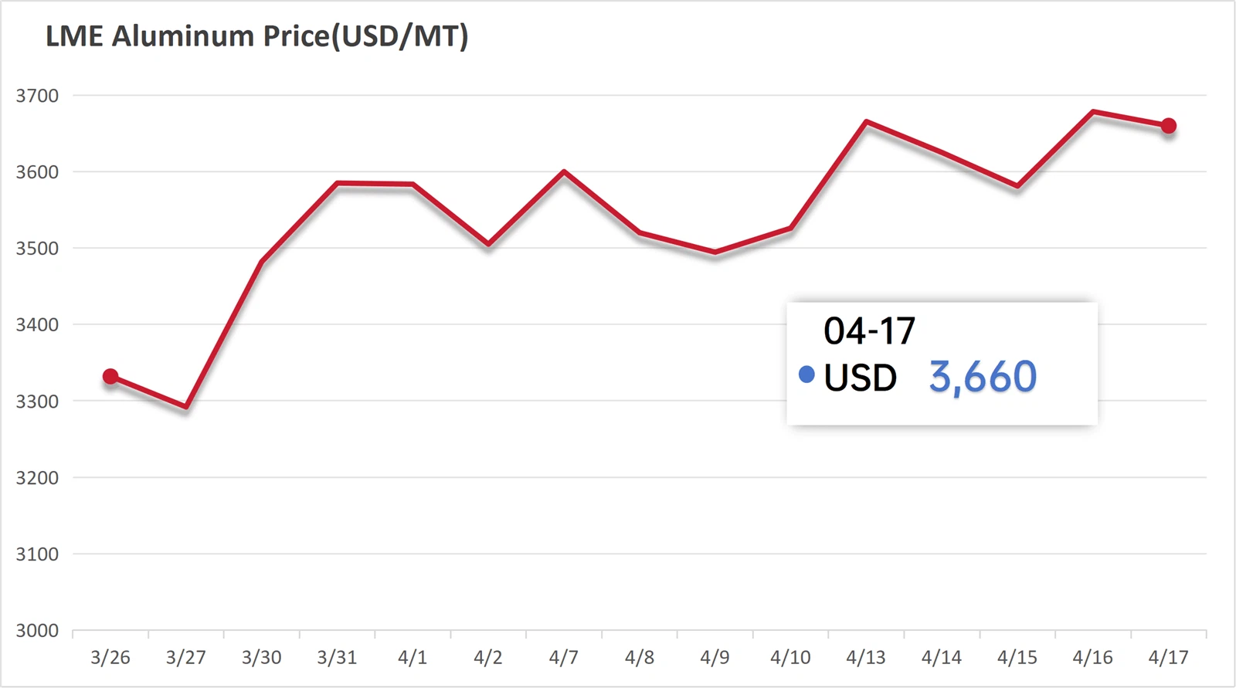Click the 3/26 start data point marker
Viewport: 1236px width, 688px height.
[x=110, y=377]
